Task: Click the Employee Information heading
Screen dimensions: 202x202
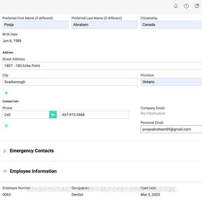Action: pyautogui.click(x=33, y=171)
